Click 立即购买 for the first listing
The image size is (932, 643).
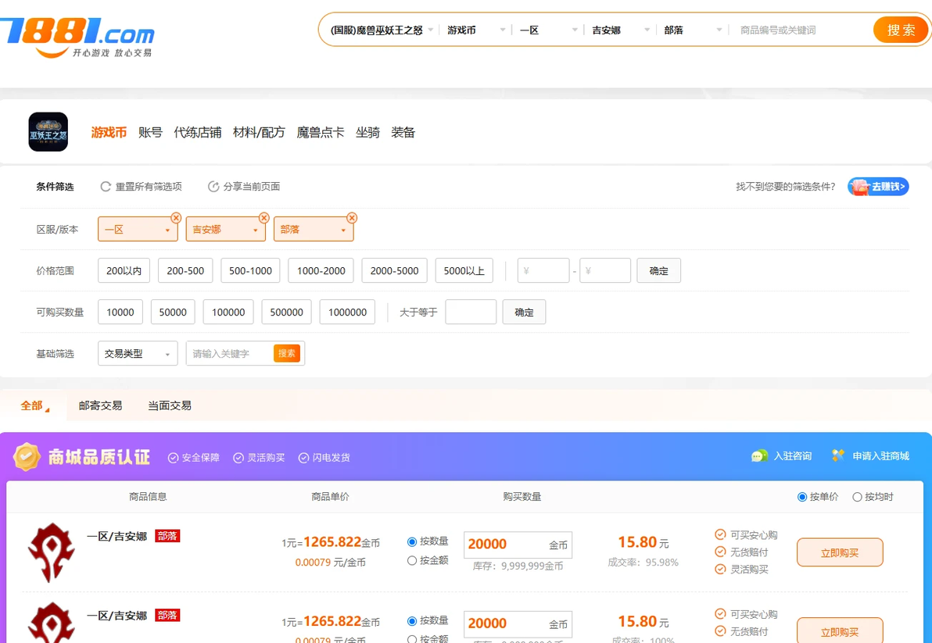tap(840, 552)
